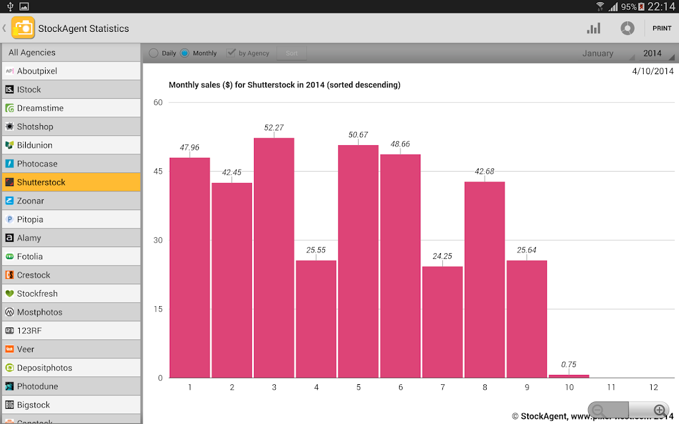Open the bar chart view icon
679x424 pixels.
point(593,28)
